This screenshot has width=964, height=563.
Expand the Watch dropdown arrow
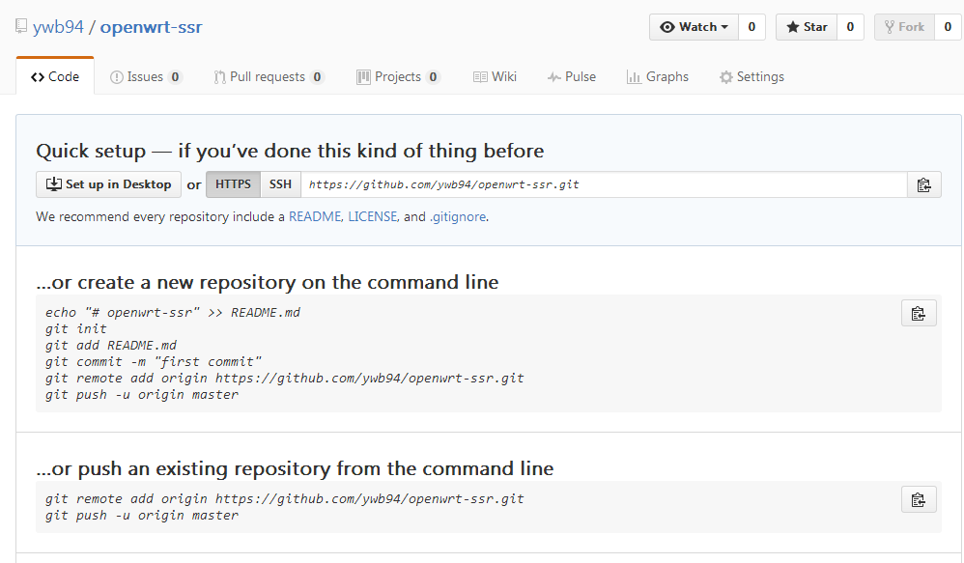(x=724, y=27)
